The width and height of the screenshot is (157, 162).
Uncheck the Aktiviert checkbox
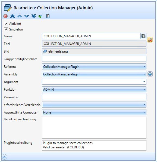coord(6,24)
